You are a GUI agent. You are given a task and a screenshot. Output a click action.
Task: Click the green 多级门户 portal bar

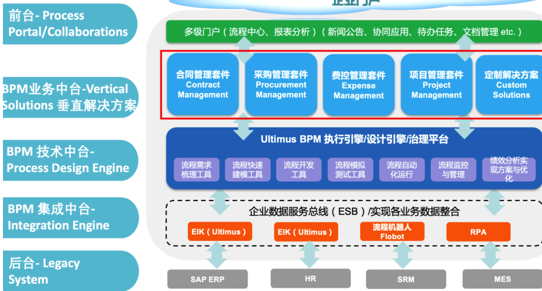(x=353, y=32)
